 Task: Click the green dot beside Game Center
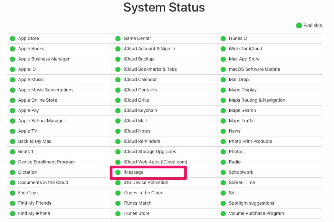click(x=118, y=39)
